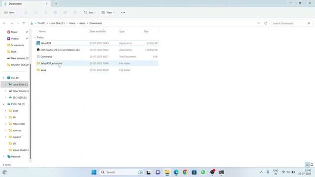
Task: Open WhatsApp from the taskbar
Action: tap(203, 172)
